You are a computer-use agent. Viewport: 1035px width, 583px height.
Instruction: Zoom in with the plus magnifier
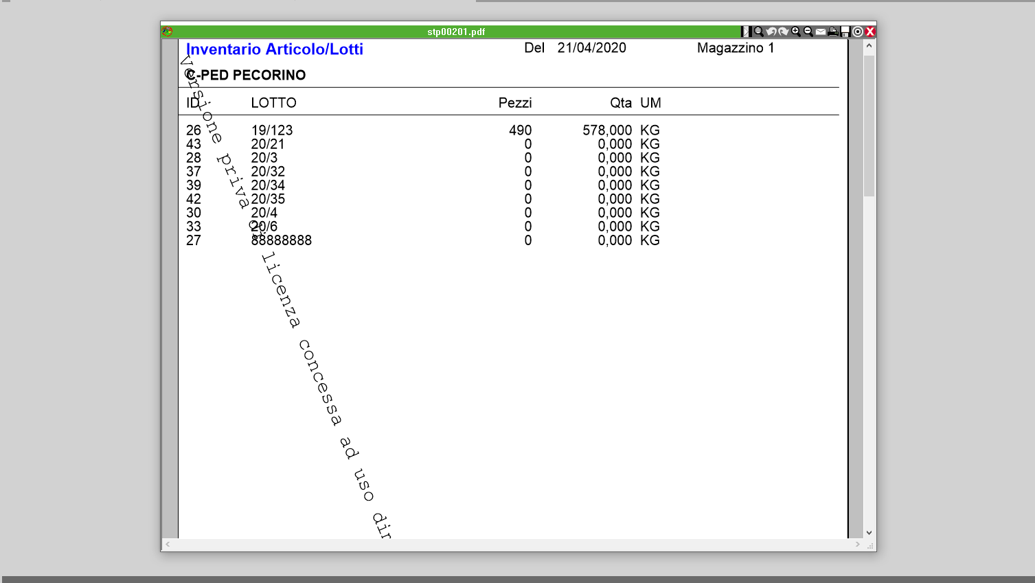coord(796,32)
